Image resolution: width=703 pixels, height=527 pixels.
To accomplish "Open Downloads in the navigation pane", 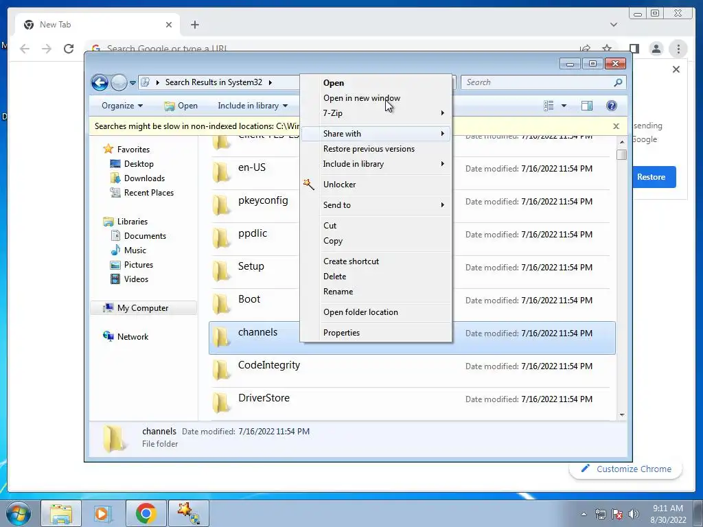I will [137, 178].
